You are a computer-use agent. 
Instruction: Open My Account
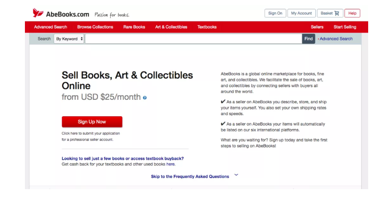click(301, 13)
